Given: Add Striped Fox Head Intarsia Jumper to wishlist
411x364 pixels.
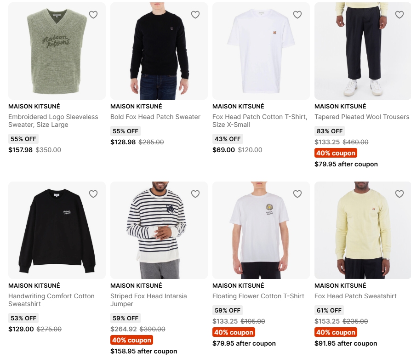Looking at the screenshot, I should (x=195, y=194).
